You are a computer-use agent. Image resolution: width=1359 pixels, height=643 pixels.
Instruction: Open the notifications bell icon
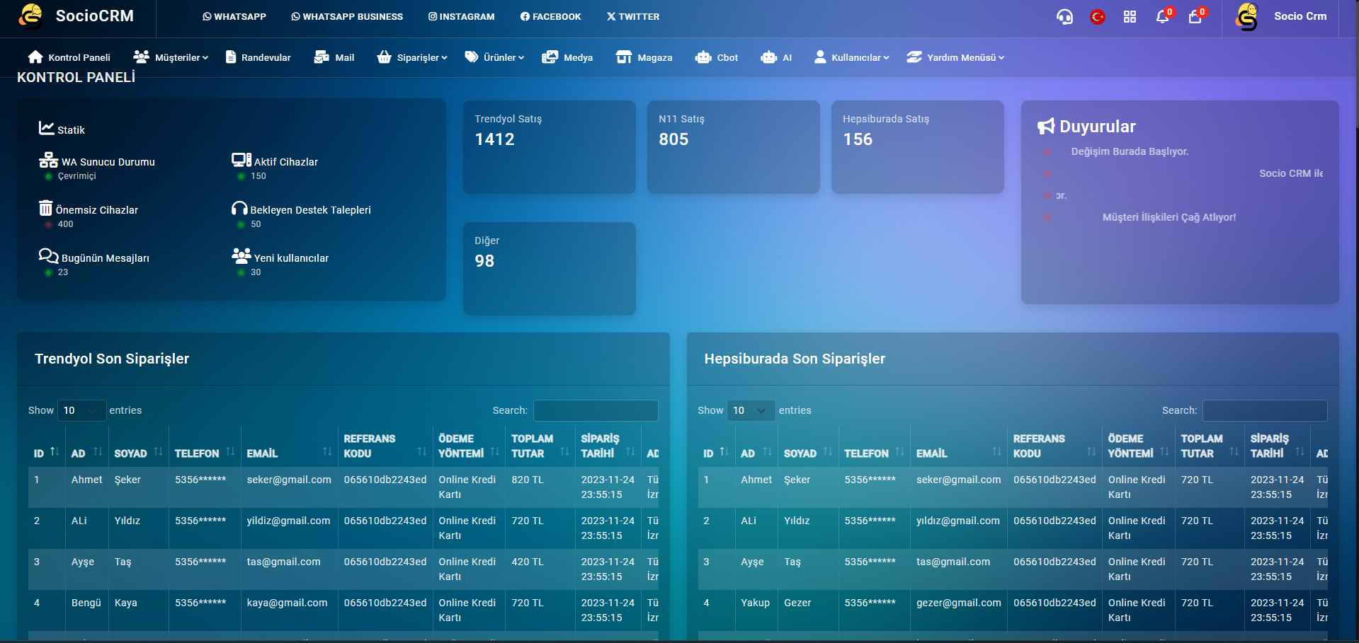pyautogui.click(x=1162, y=17)
